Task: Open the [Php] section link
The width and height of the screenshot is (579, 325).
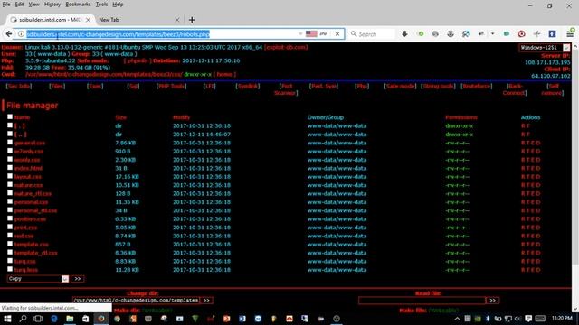Action: click(362, 87)
